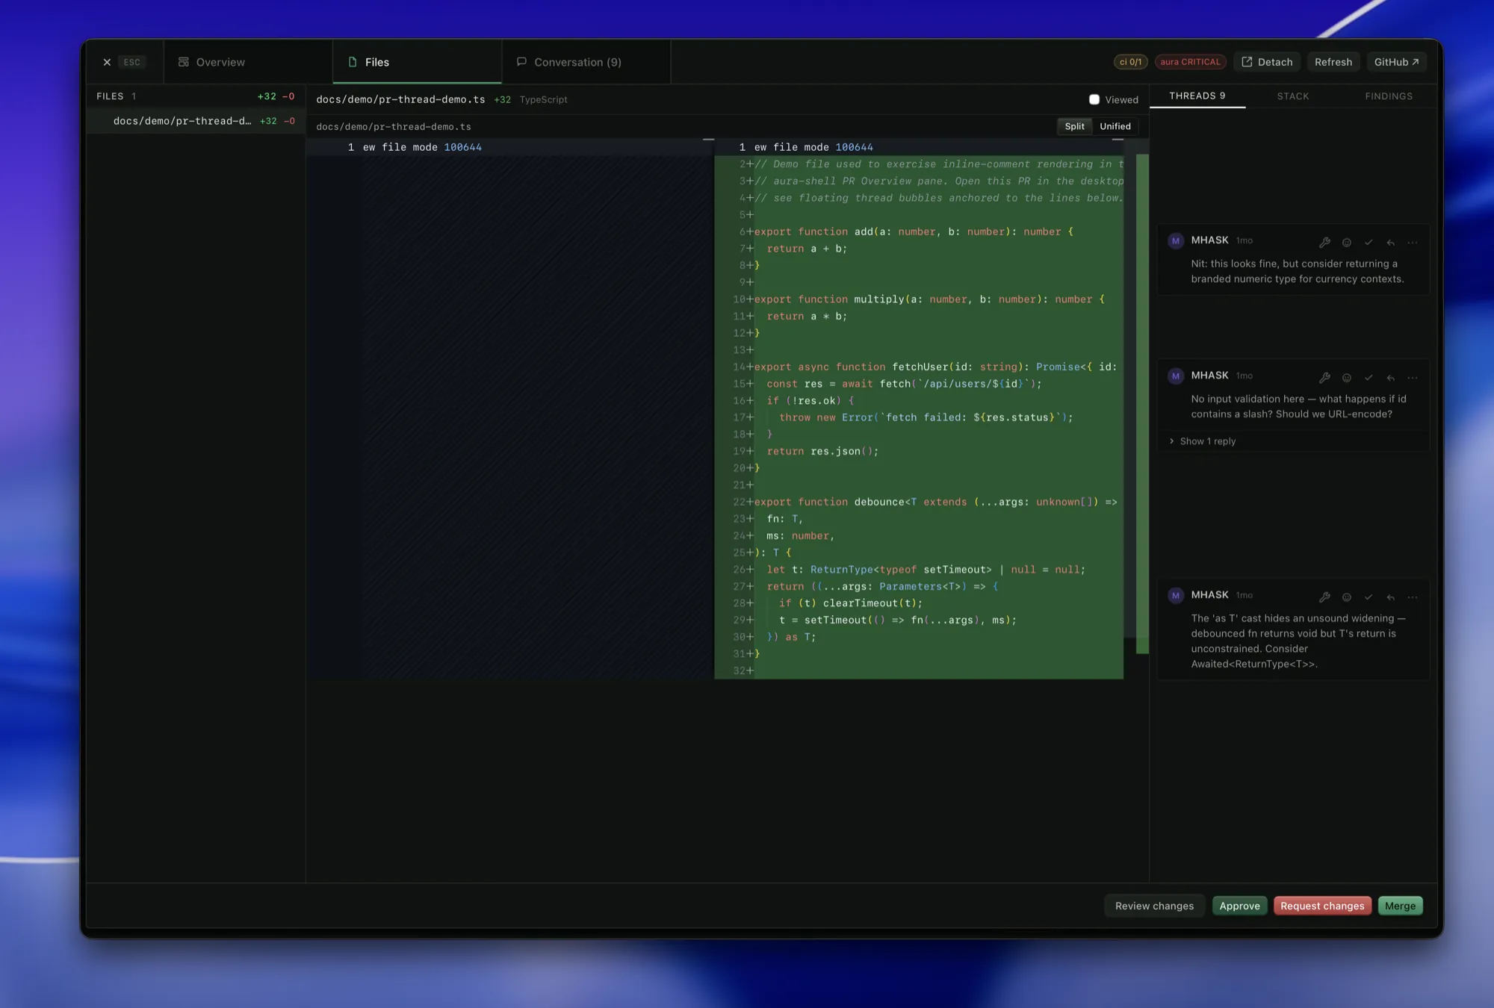Click the Merge button
Viewport: 1494px width, 1008px height.
point(1400,906)
